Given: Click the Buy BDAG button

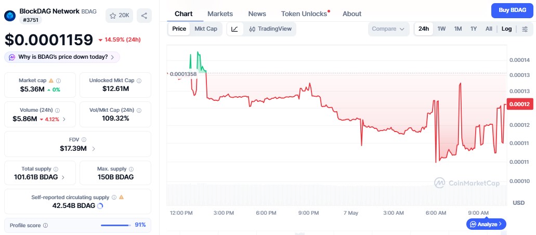Looking at the screenshot, I should (512, 10).
